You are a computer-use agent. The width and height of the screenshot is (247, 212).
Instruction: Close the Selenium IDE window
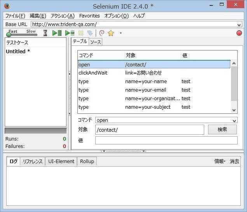pos(236,4)
